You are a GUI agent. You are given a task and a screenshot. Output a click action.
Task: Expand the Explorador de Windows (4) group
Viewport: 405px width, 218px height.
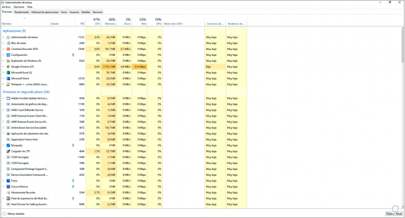coord(3,61)
